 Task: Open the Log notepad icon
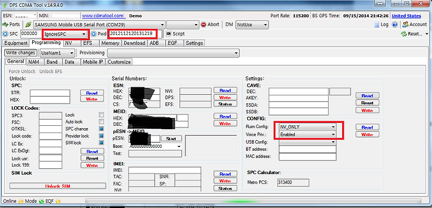[x=377, y=25]
